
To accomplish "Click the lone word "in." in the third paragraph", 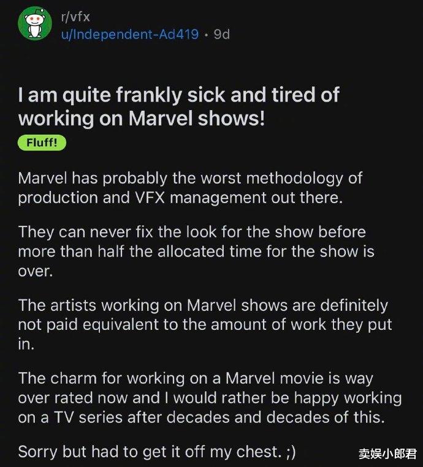I will click(x=26, y=345).
